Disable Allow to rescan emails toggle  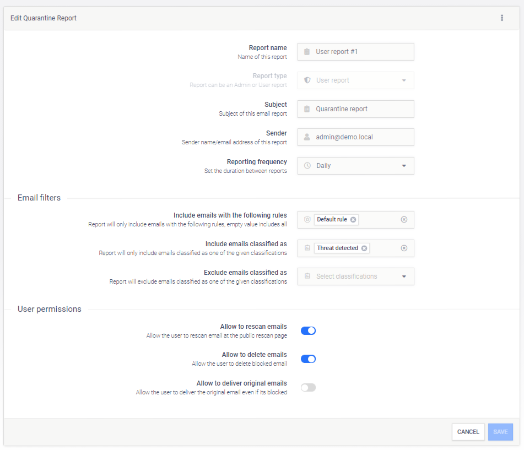click(x=308, y=330)
